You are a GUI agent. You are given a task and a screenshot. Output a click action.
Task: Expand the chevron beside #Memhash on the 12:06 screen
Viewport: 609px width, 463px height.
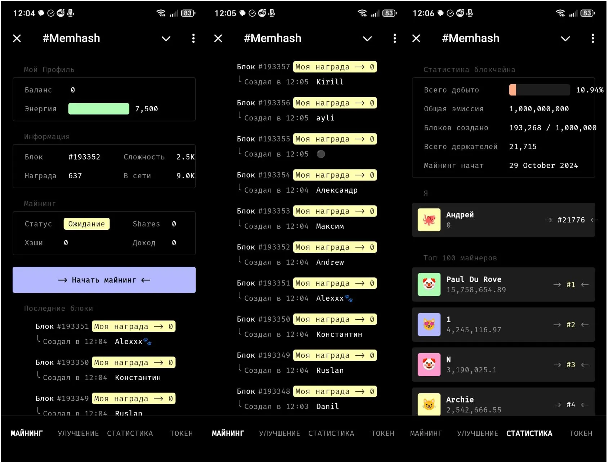click(565, 39)
